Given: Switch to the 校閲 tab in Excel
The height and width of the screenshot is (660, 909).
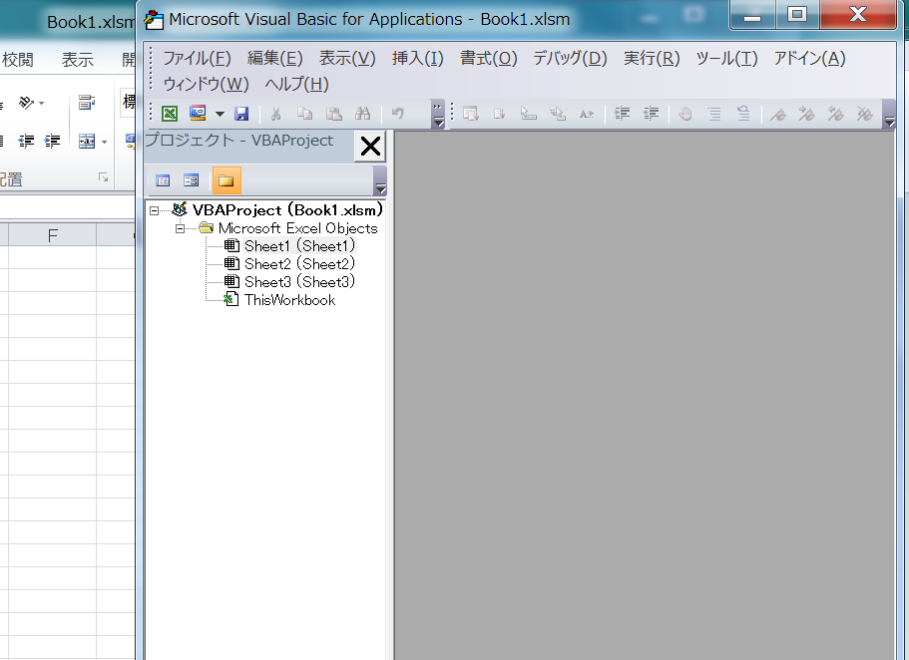Looking at the screenshot, I should pyautogui.click(x=17, y=60).
